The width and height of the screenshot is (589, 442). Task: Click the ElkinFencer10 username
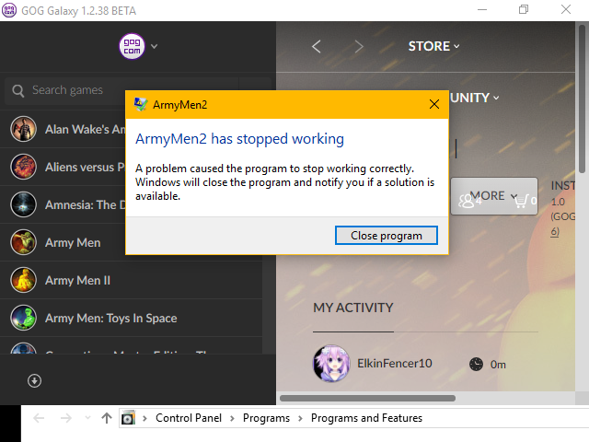click(x=395, y=364)
